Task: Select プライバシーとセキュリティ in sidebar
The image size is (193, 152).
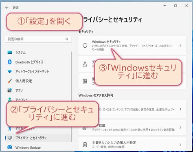Action: click(38, 138)
